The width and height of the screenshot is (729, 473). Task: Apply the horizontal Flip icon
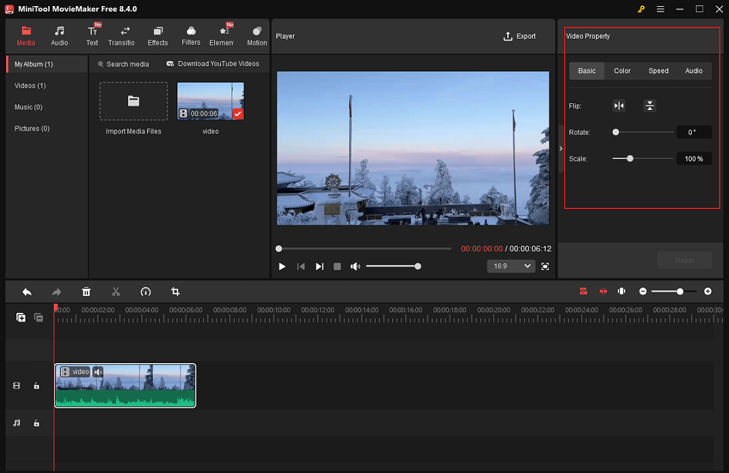tap(618, 105)
